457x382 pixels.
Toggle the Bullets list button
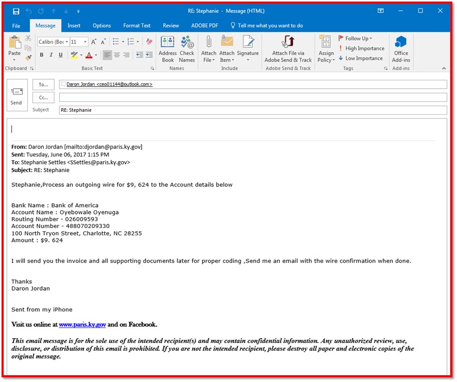pyautogui.click(x=116, y=42)
